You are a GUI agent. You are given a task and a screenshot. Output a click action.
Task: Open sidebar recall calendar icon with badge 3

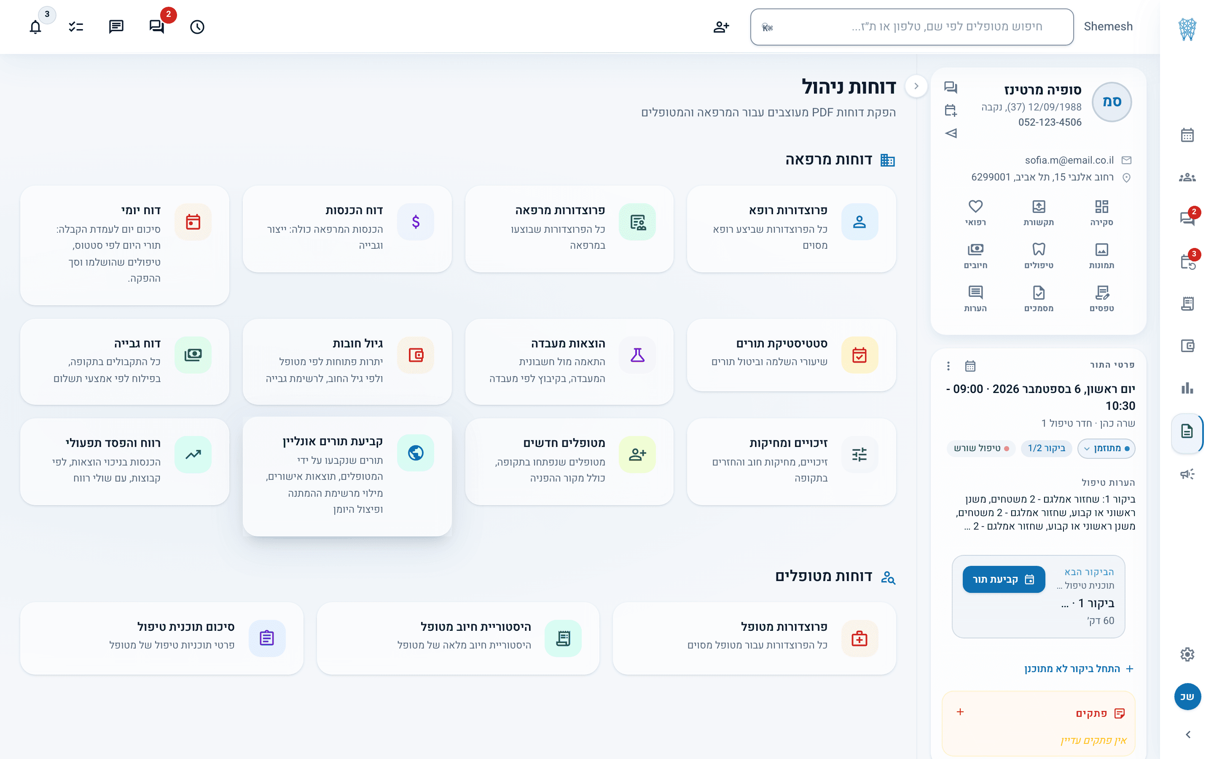tap(1187, 261)
